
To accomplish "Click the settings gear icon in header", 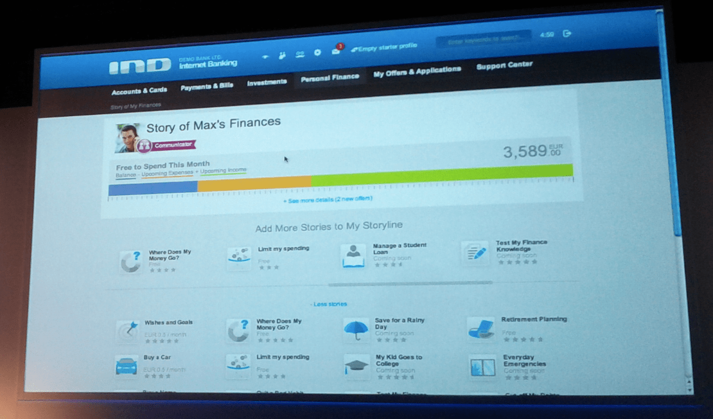I will pyautogui.click(x=317, y=53).
